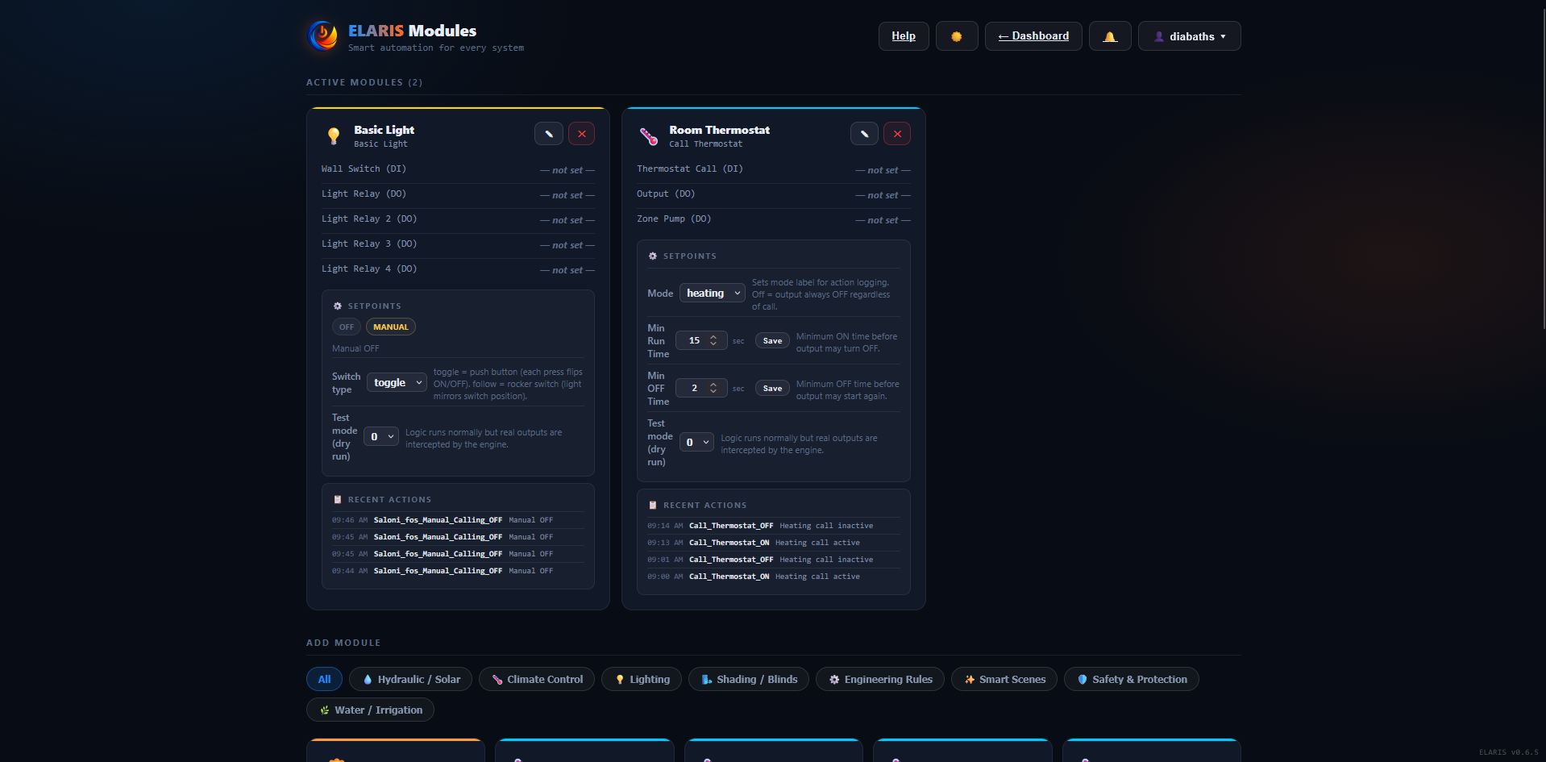Click the ELARIS flame logo
The image size is (1546, 762).
coord(323,36)
